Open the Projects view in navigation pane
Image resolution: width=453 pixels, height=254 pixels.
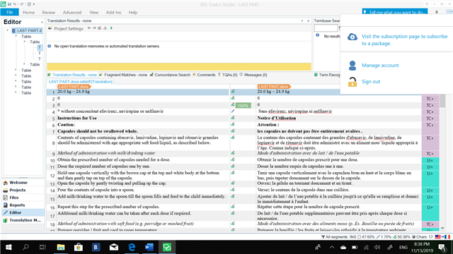point(23,190)
